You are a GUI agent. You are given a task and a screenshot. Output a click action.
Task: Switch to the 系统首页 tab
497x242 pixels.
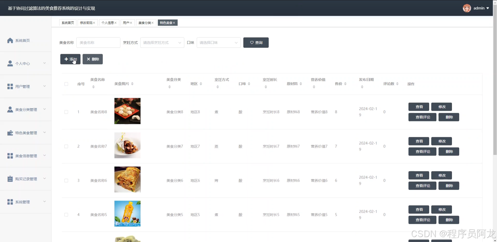coord(68,23)
